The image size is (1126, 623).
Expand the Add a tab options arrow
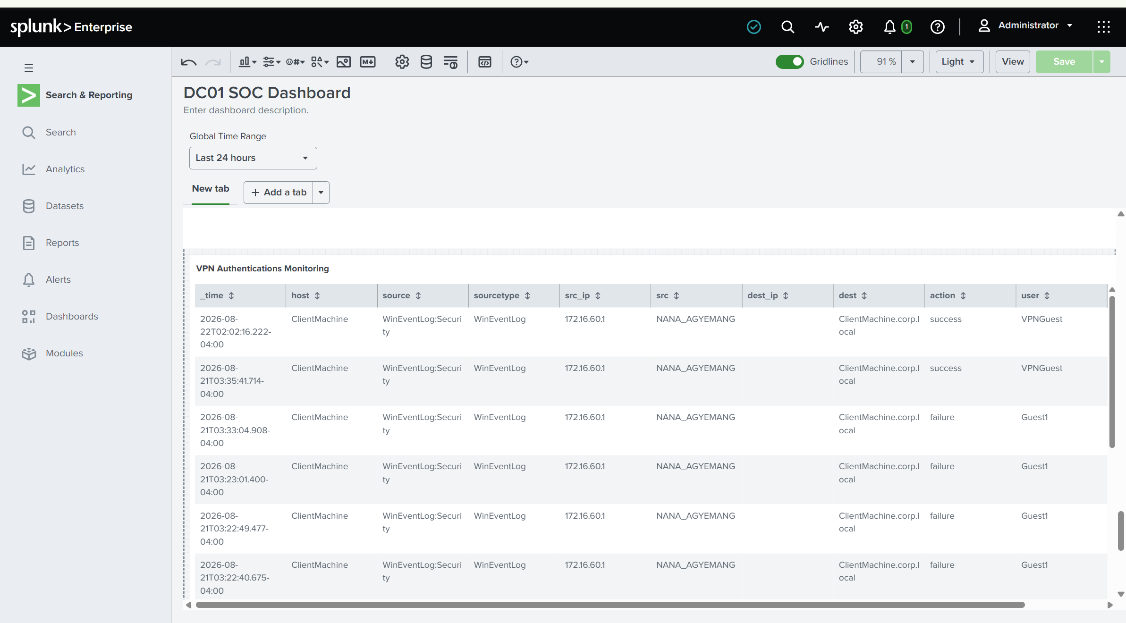pyautogui.click(x=321, y=193)
